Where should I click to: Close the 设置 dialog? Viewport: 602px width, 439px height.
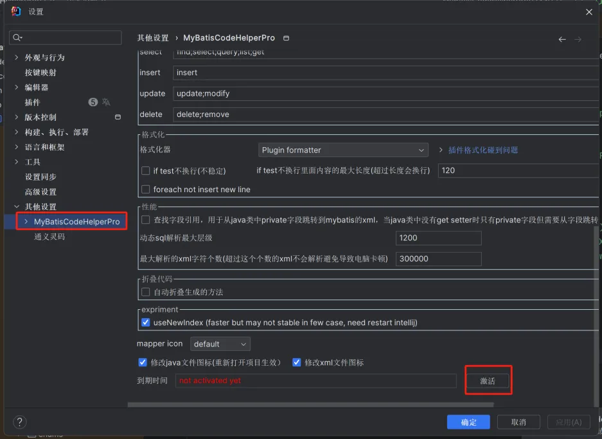coord(589,12)
